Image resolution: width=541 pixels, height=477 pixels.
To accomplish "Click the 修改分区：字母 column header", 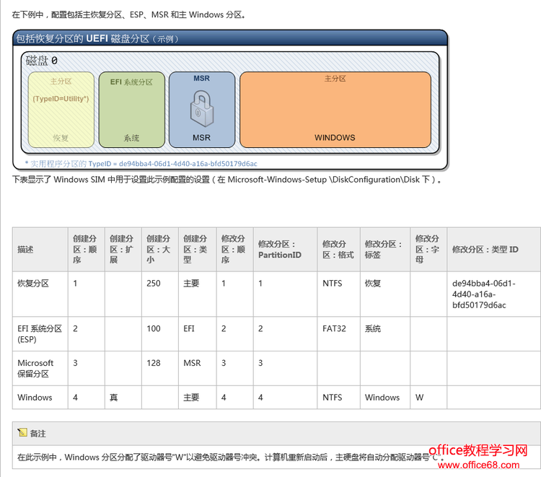I will (427, 249).
